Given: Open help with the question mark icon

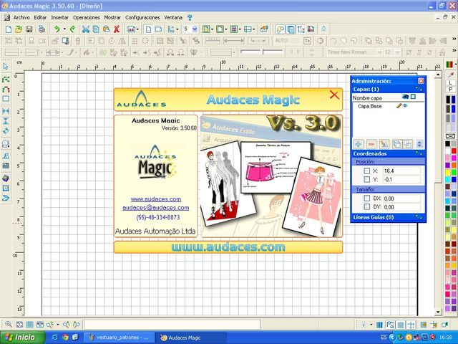Looking at the screenshot, I should click(190, 17).
